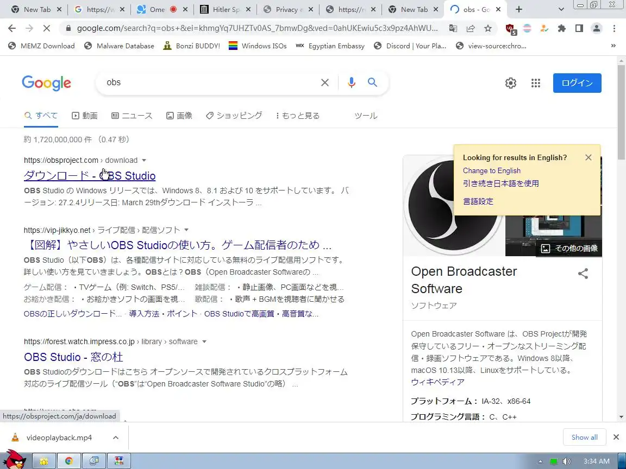Switch to the ショッピング shopping tab

coord(234,116)
